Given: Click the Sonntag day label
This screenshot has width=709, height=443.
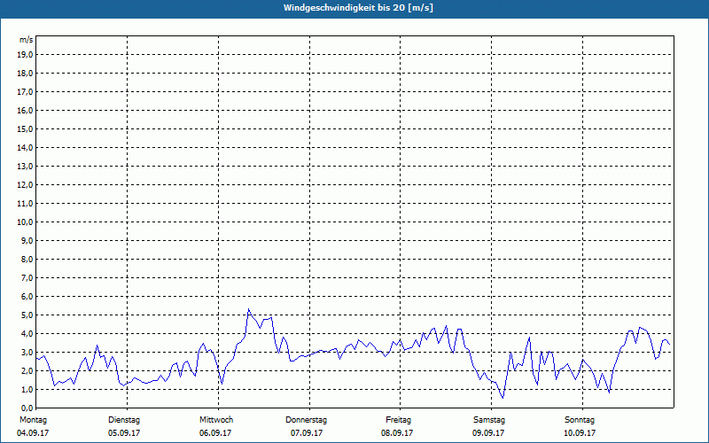Looking at the screenshot, I should [580, 420].
